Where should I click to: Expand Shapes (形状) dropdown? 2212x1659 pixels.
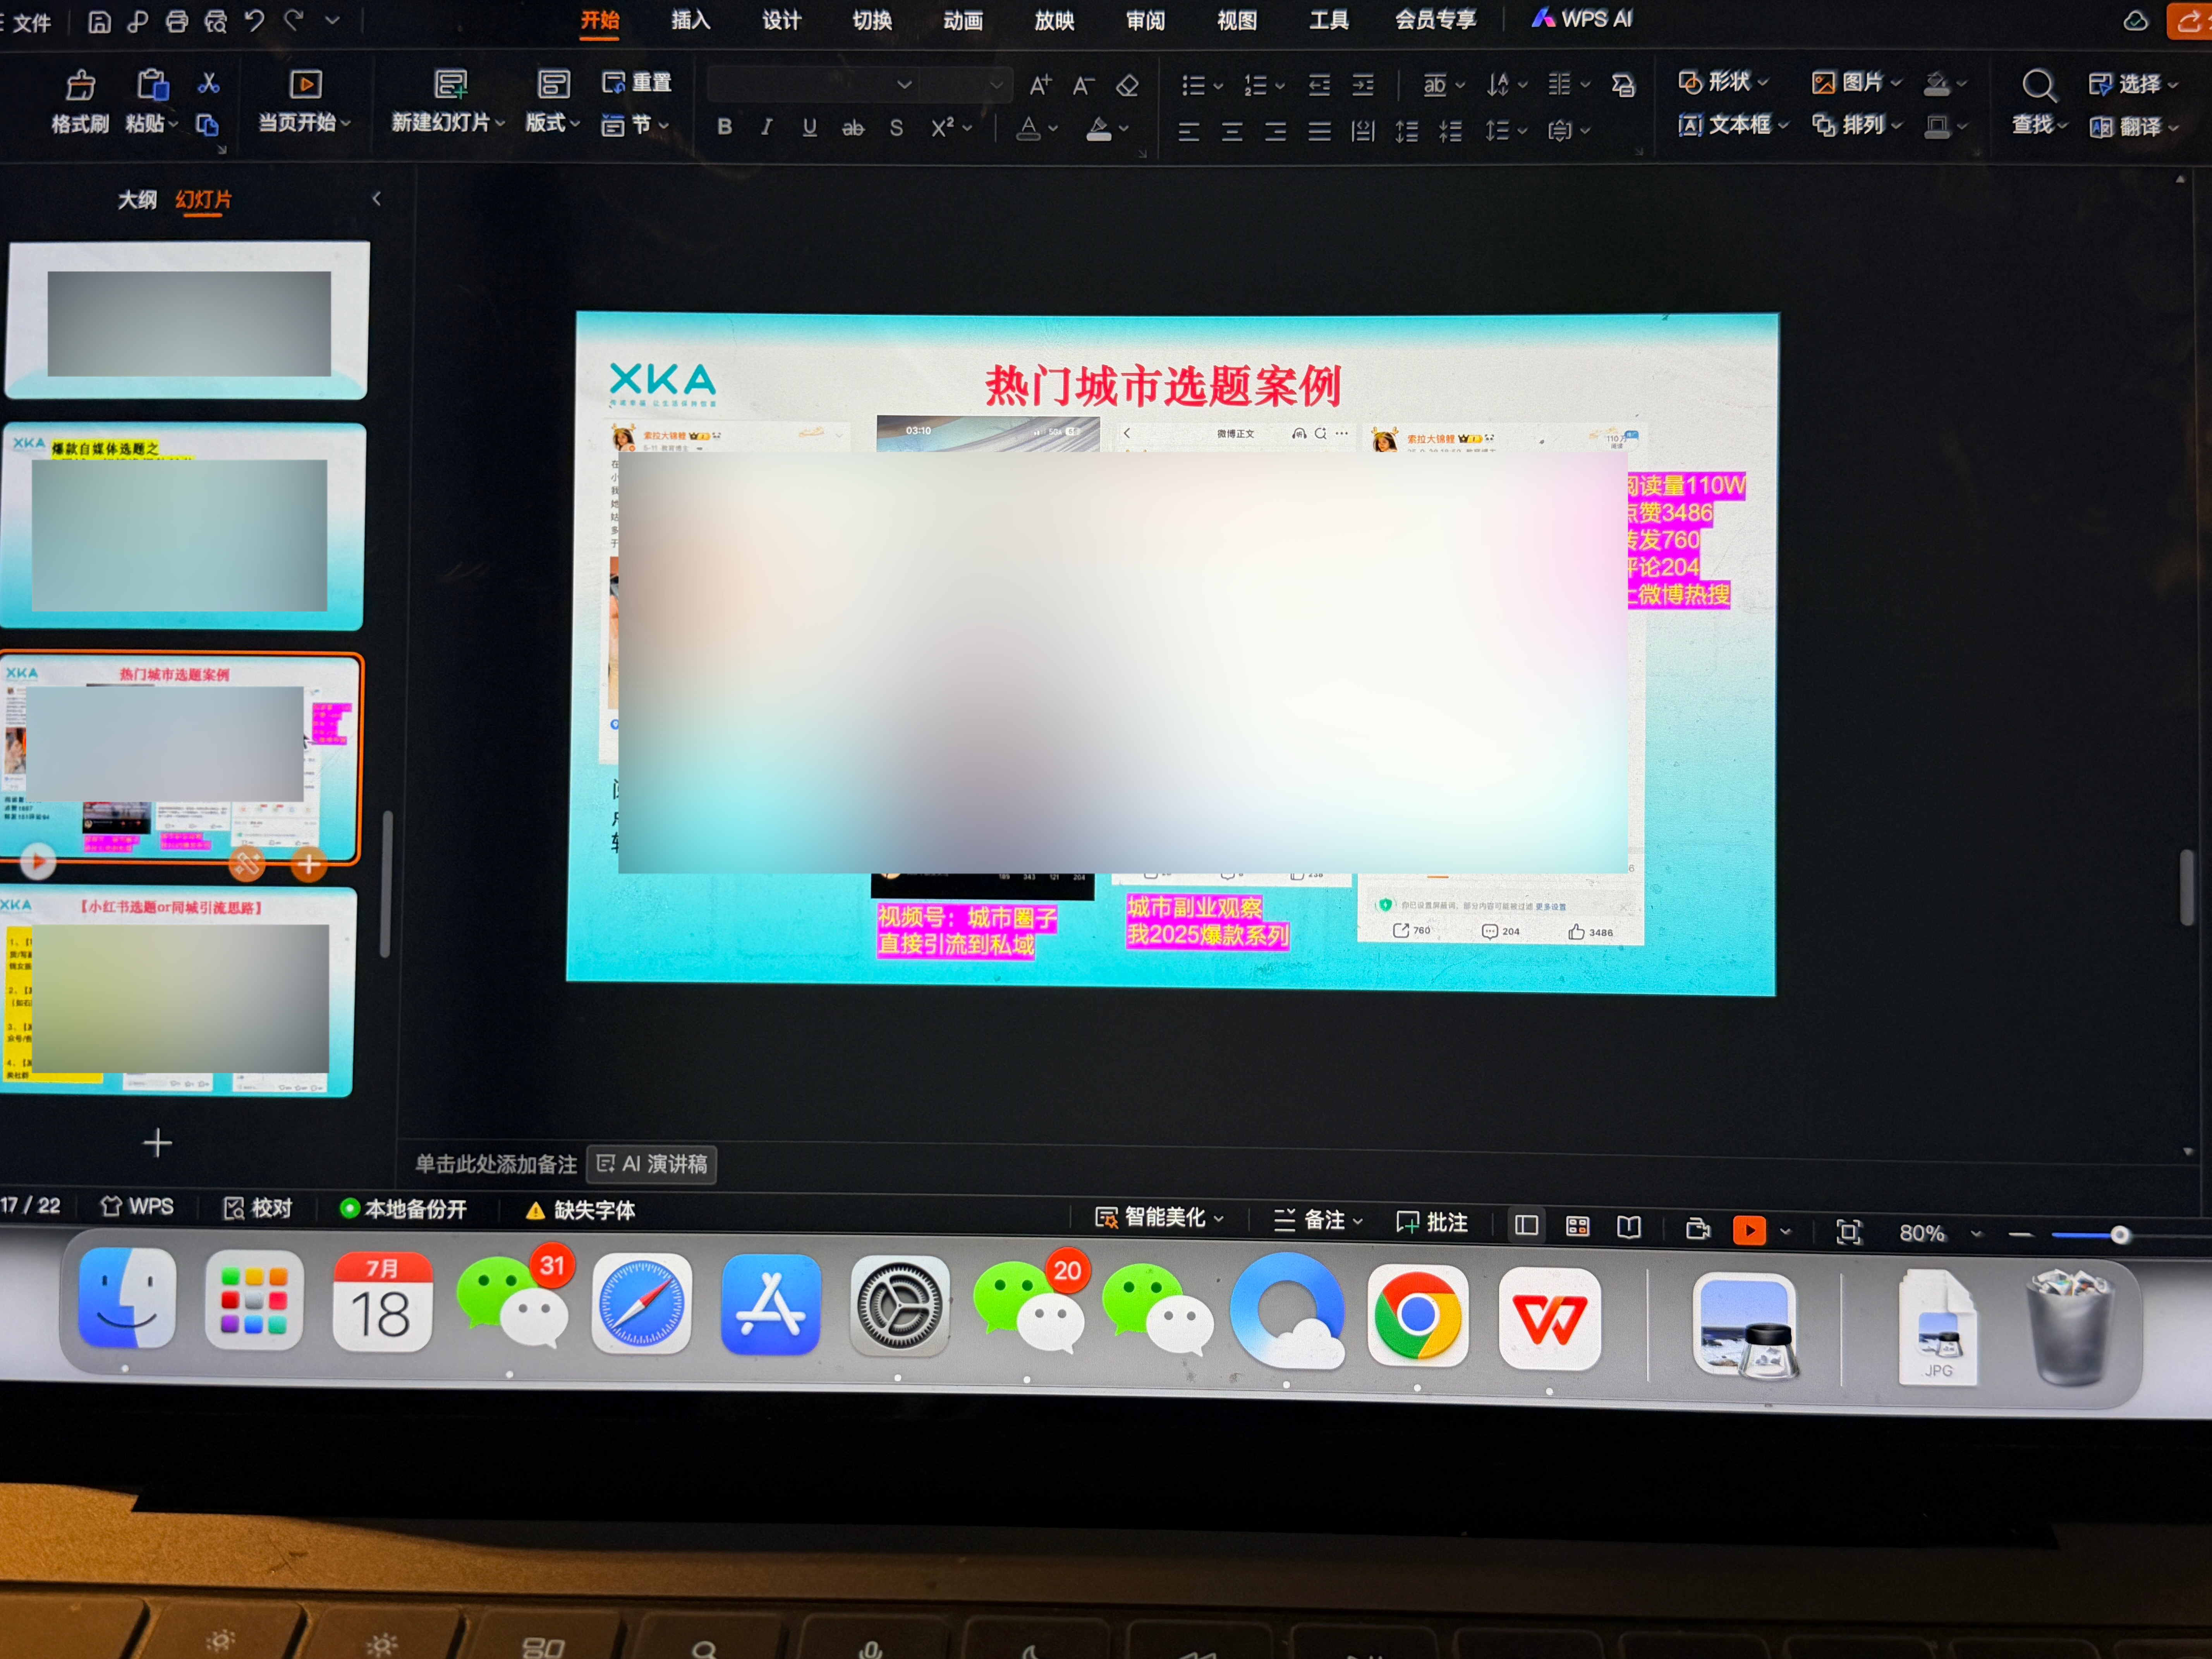point(1763,82)
